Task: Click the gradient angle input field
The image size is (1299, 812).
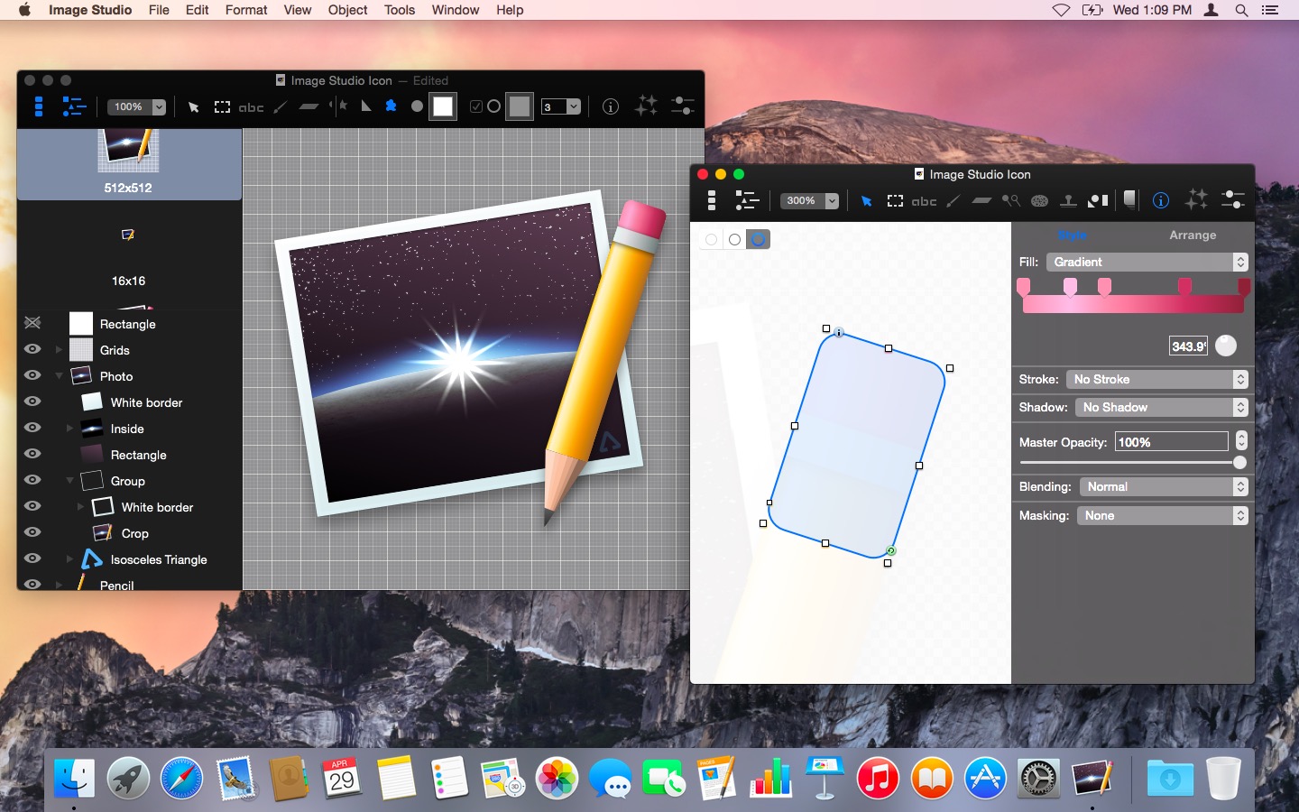Action: coord(1188,346)
